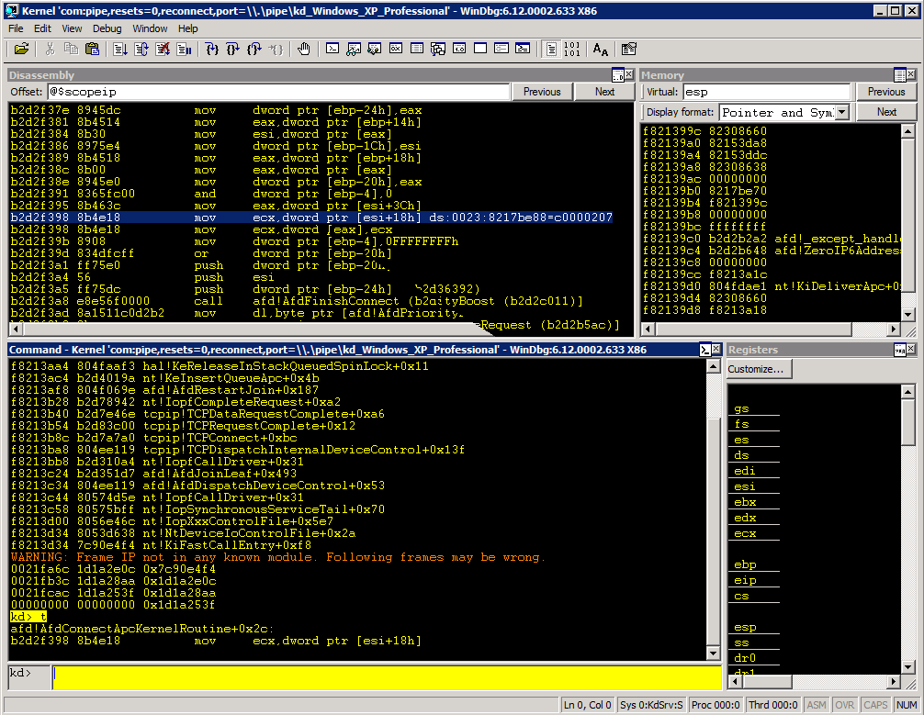Screen dimensions: 924x715
Task: Click the hand breakpoint toolbar icon
Action: tap(303, 49)
